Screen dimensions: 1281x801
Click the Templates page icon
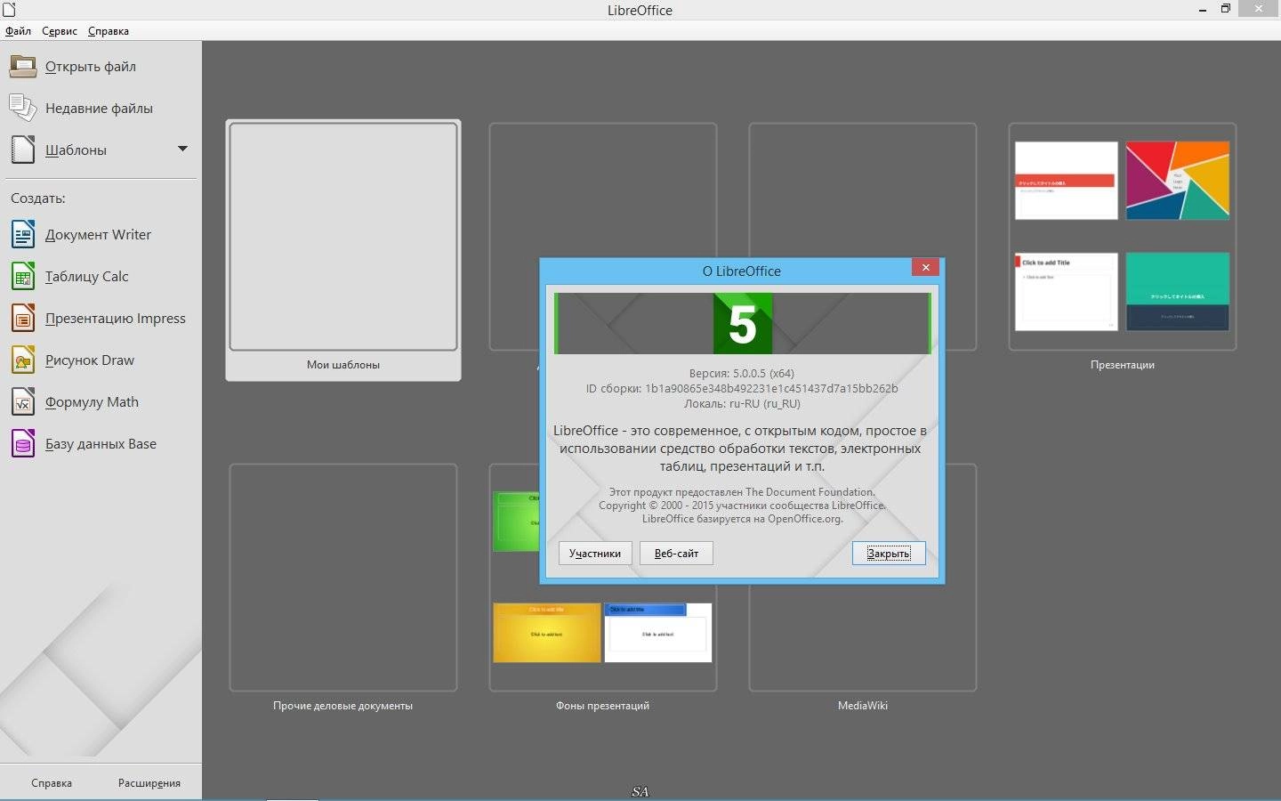click(x=23, y=150)
